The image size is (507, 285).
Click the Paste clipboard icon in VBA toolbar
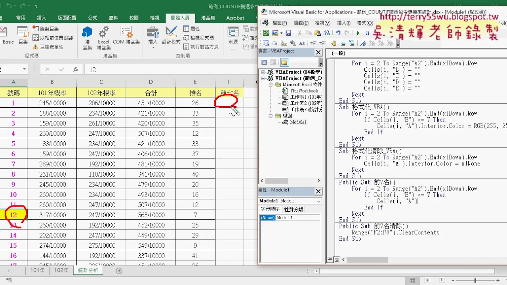318,33
